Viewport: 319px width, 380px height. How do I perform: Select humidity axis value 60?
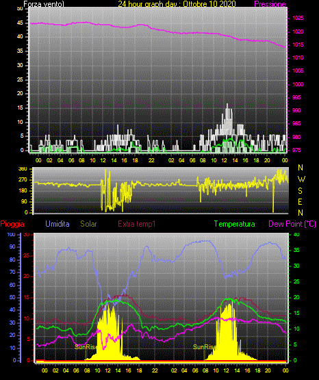point(12,286)
